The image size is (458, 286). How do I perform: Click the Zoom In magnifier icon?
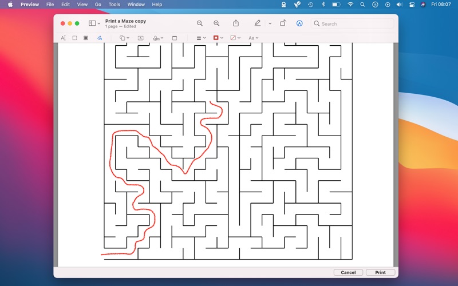point(216,23)
